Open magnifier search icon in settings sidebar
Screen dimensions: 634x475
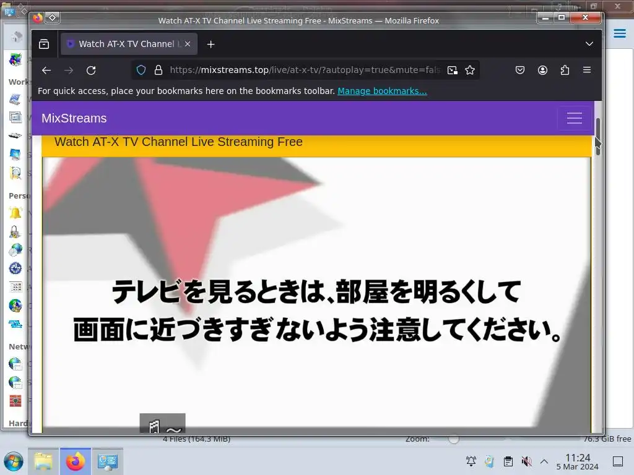pos(15,173)
